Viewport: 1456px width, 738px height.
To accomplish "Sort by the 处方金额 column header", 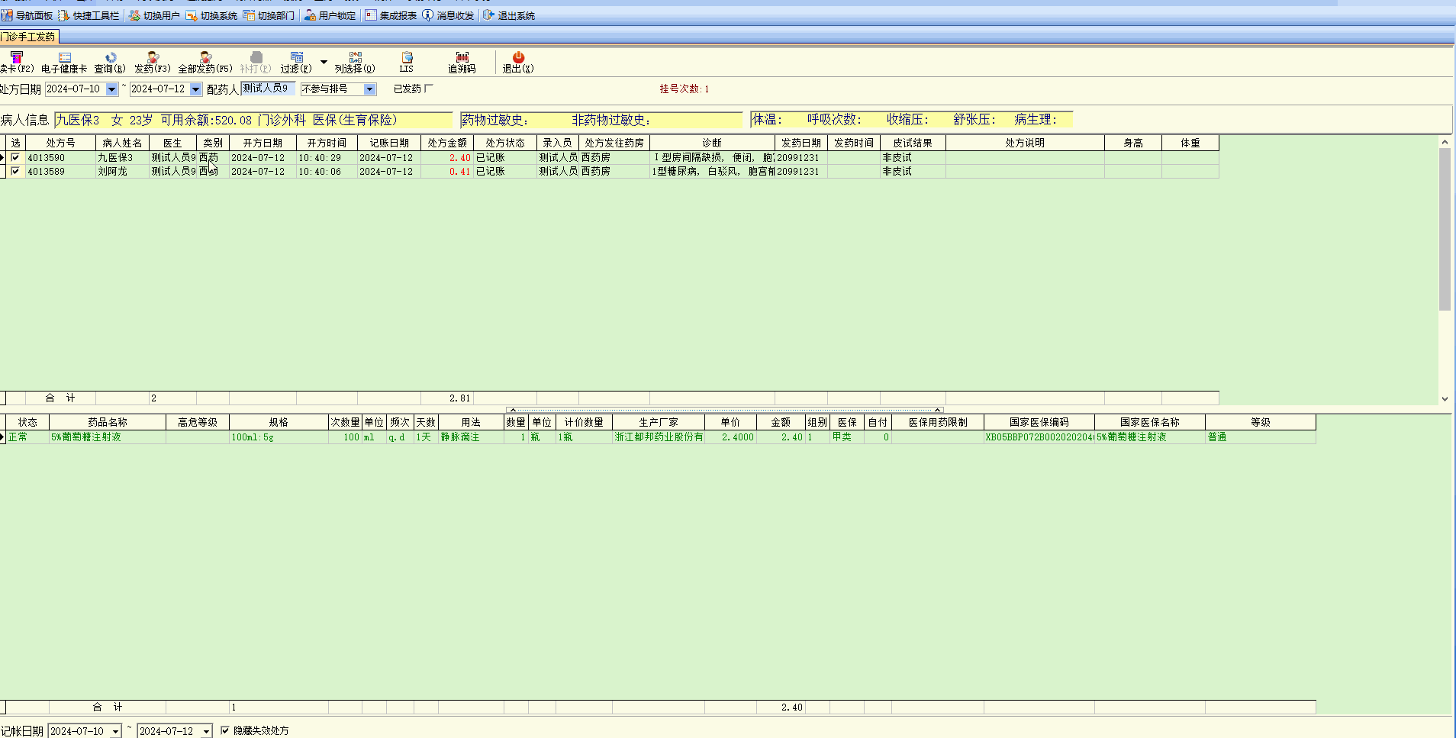I will [x=447, y=143].
